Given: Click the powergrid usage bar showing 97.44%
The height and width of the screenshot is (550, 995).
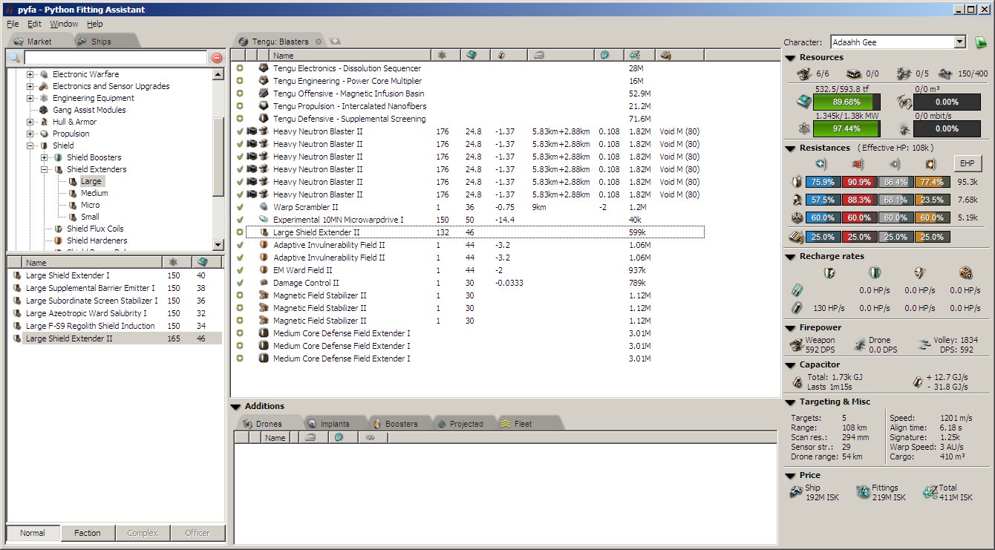Looking at the screenshot, I should pos(847,129).
